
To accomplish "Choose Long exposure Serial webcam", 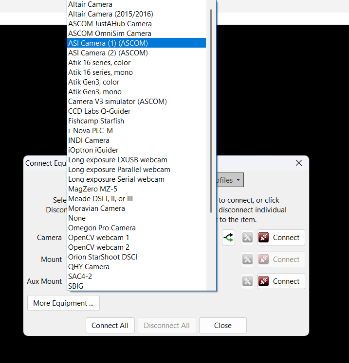I will pos(136,179).
